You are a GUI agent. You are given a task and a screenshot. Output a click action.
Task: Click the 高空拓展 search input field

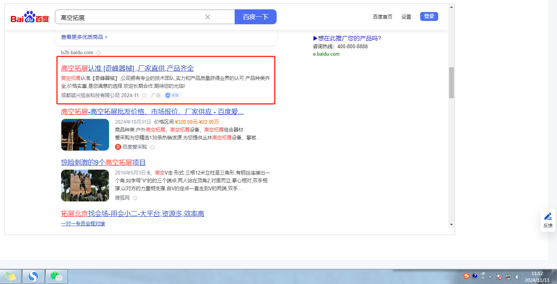point(131,17)
